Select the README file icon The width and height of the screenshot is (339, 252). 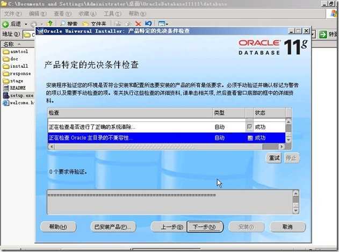[x=6, y=88]
